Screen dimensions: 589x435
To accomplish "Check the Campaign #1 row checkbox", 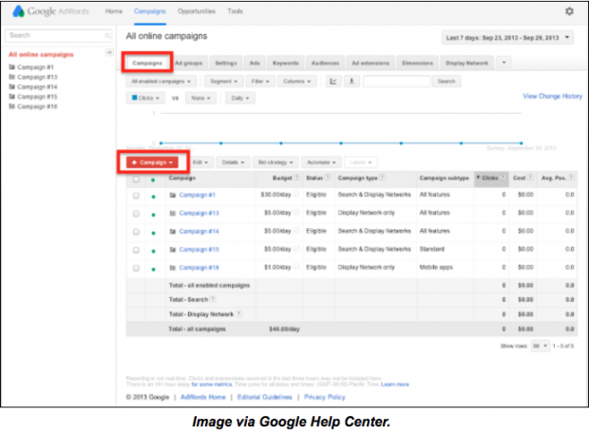I will click(137, 196).
